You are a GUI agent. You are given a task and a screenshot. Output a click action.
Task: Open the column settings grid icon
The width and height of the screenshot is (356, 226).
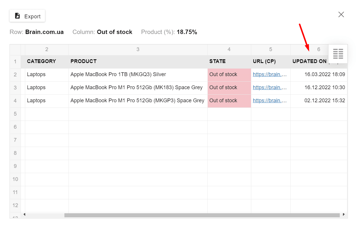338,54
